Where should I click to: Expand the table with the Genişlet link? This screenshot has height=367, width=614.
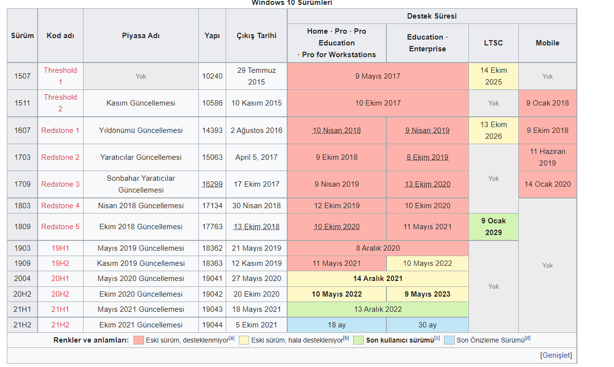tap(556, 355)
